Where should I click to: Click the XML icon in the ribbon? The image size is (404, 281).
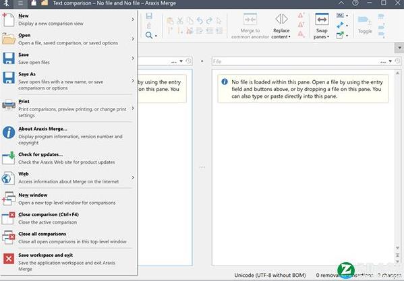(340, 15)
